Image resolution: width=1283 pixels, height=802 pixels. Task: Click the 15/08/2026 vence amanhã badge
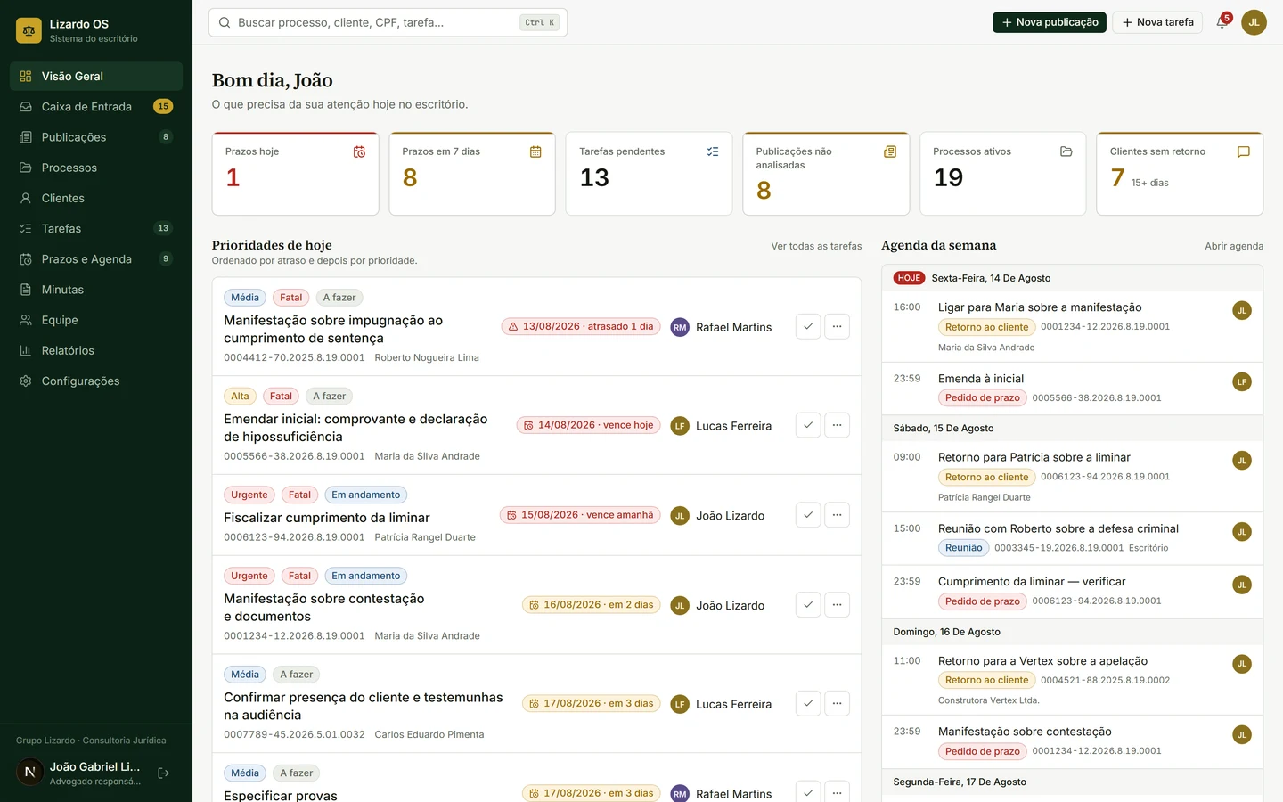click(x=580, y=515)
